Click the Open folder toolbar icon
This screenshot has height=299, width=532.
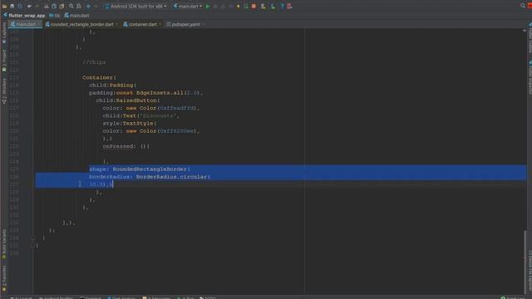click(x=4, y=6)
